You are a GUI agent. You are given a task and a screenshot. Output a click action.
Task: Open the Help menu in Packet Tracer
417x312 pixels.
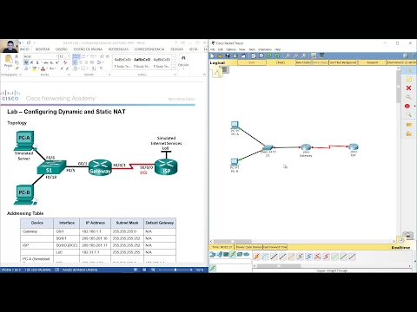[x=277, y=49]
